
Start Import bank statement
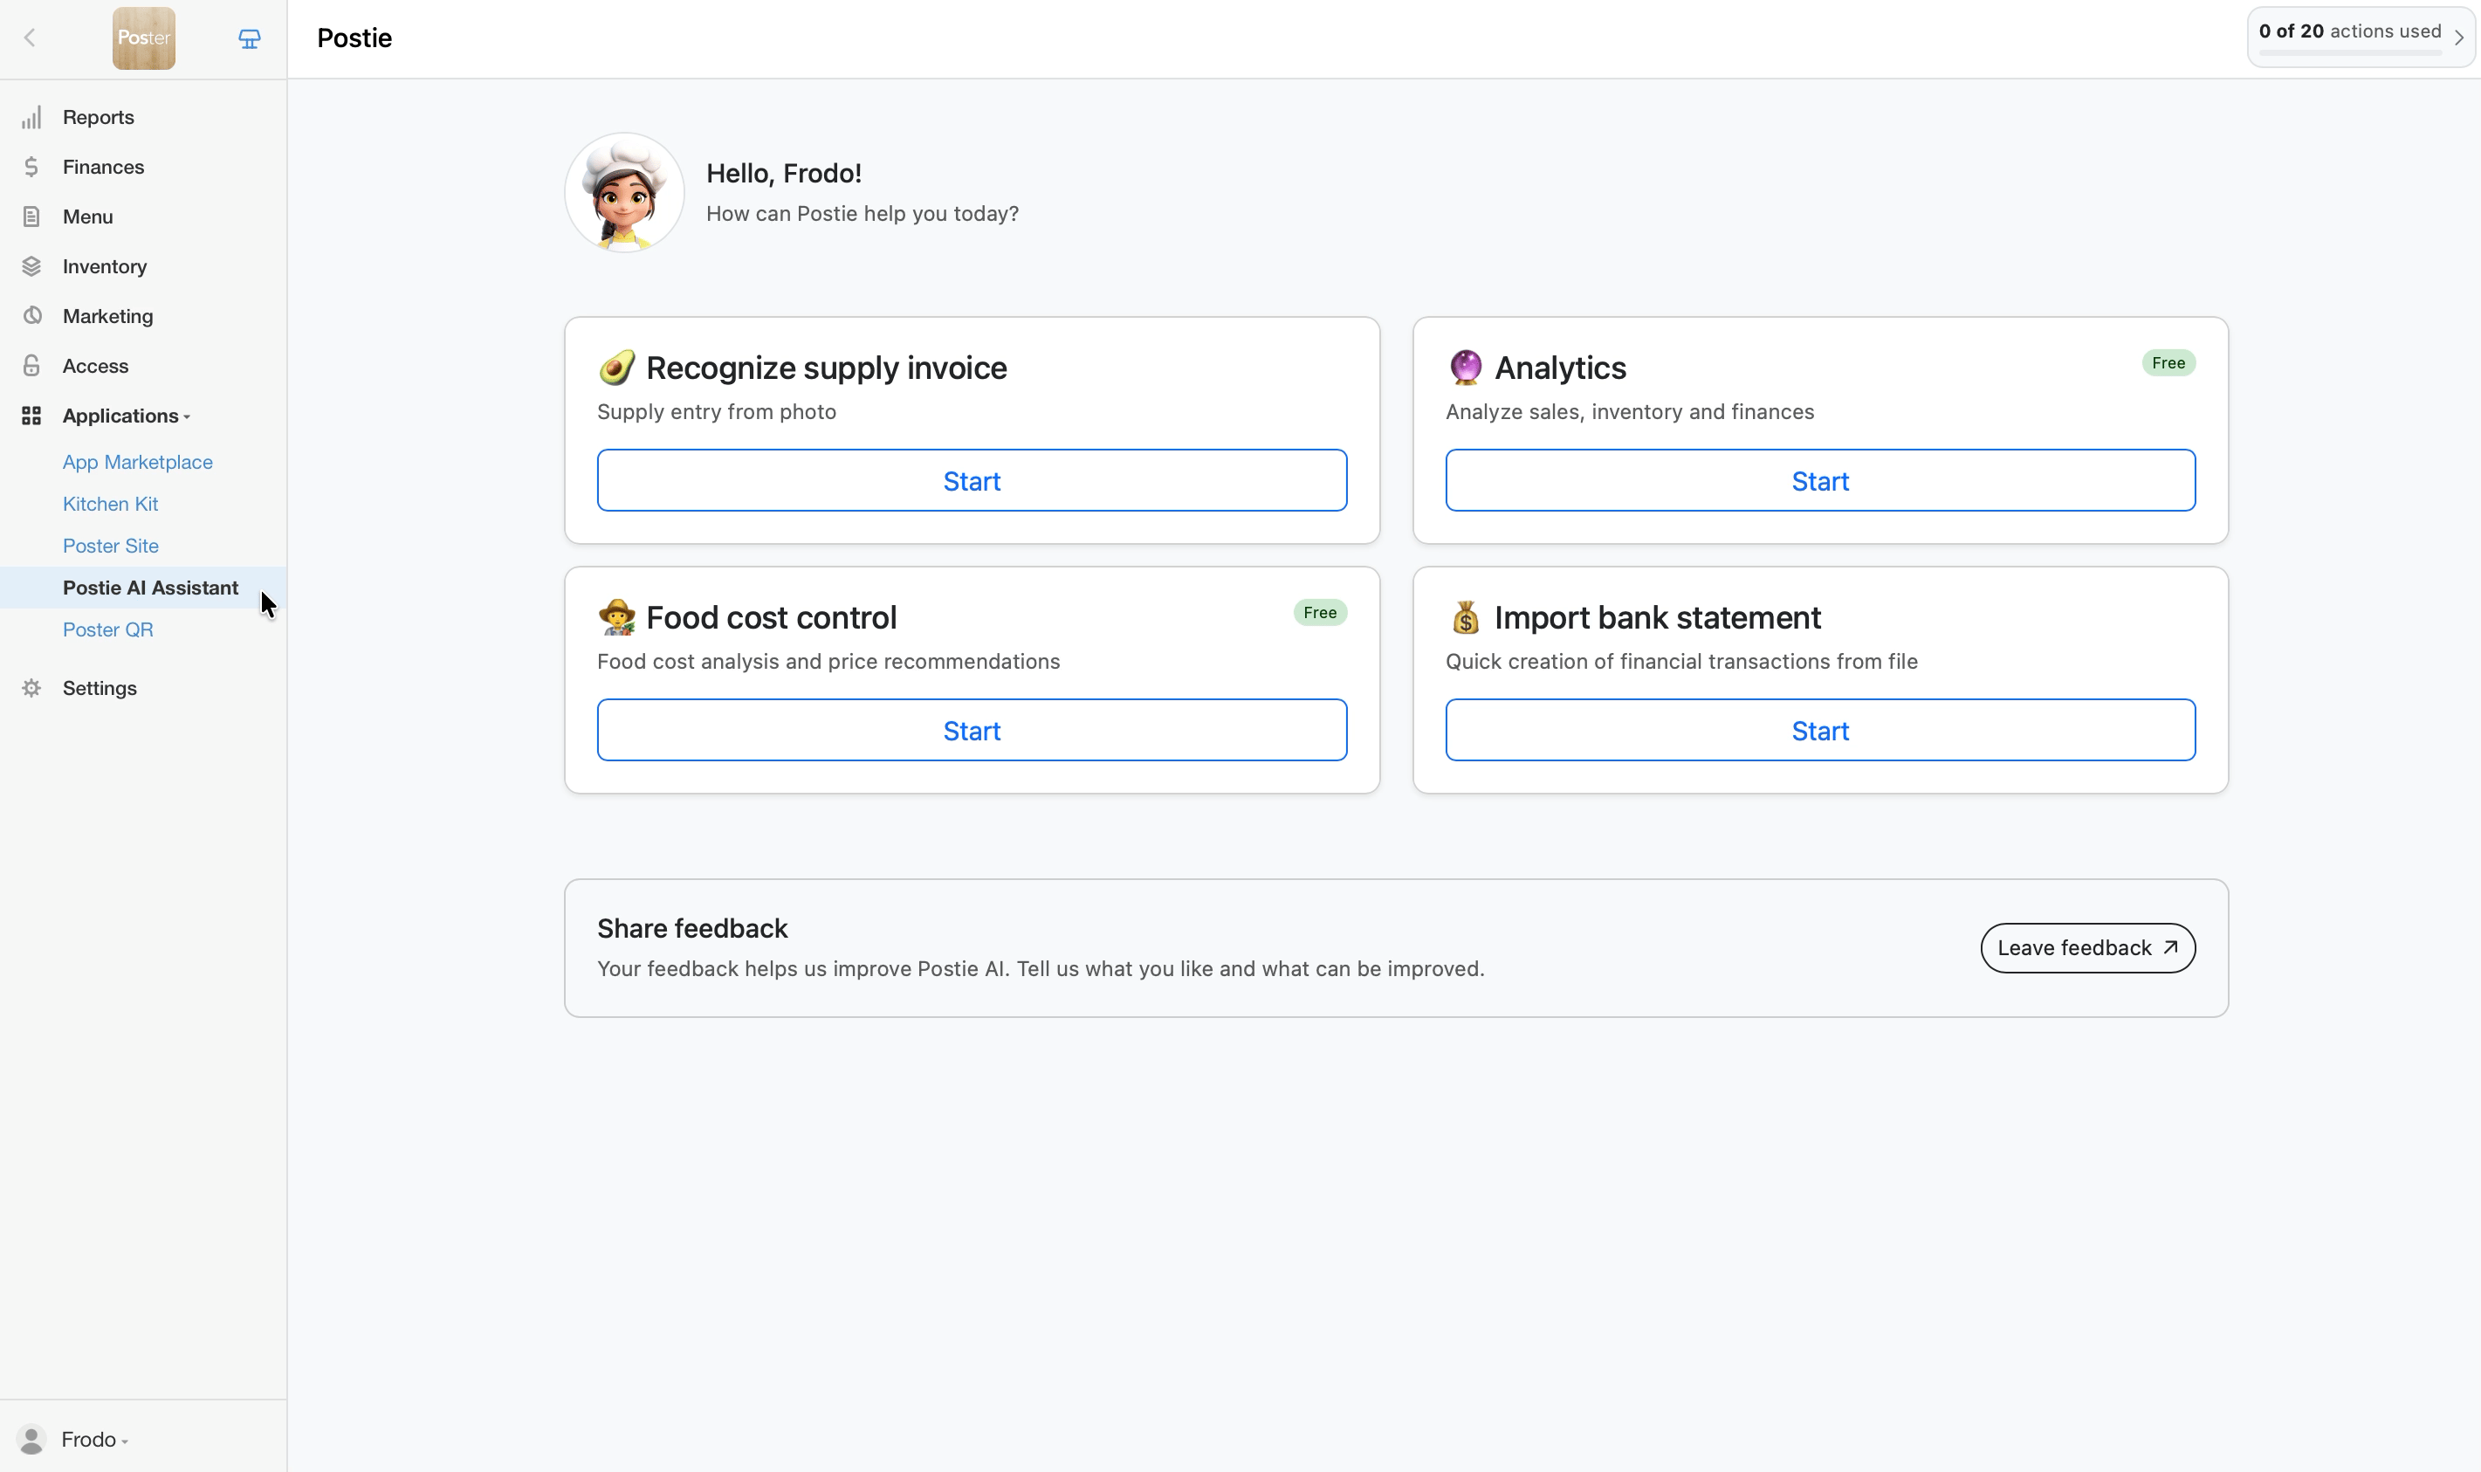1819,731
